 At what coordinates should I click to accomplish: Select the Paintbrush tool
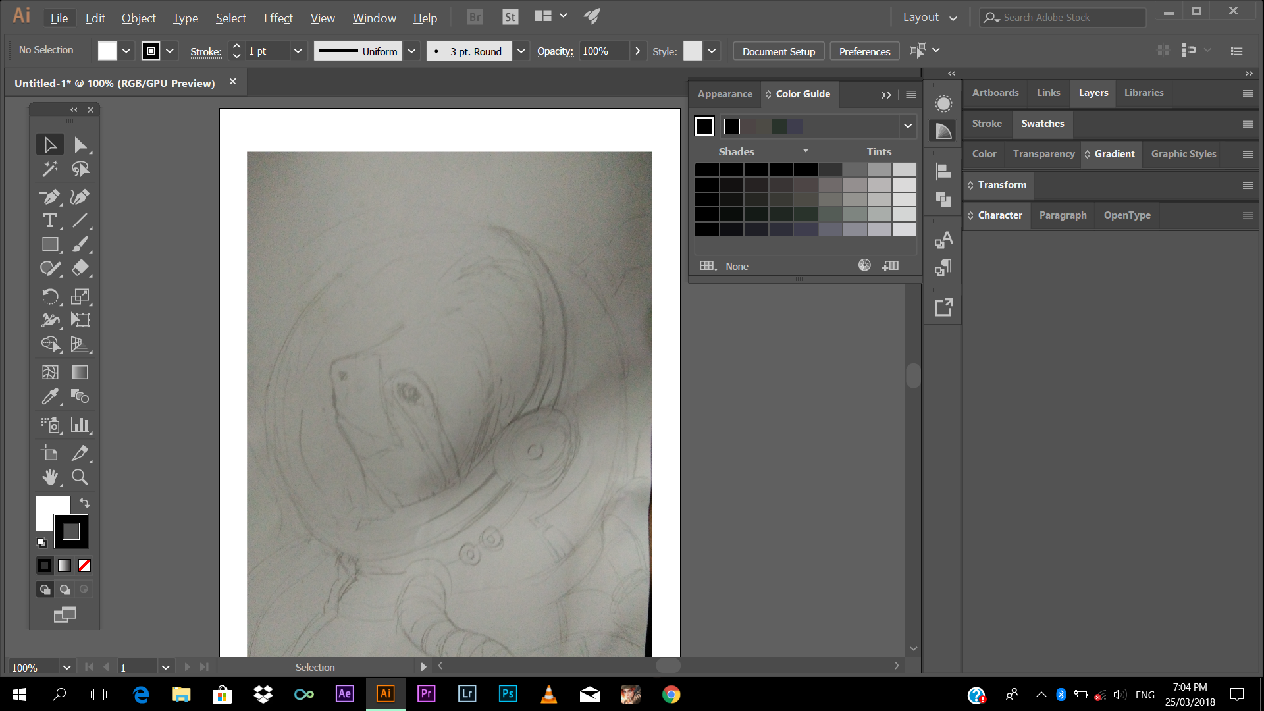80,244
